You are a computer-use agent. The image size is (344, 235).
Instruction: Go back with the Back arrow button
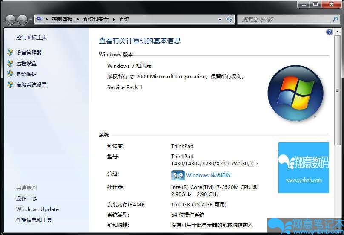click(10, 20)
